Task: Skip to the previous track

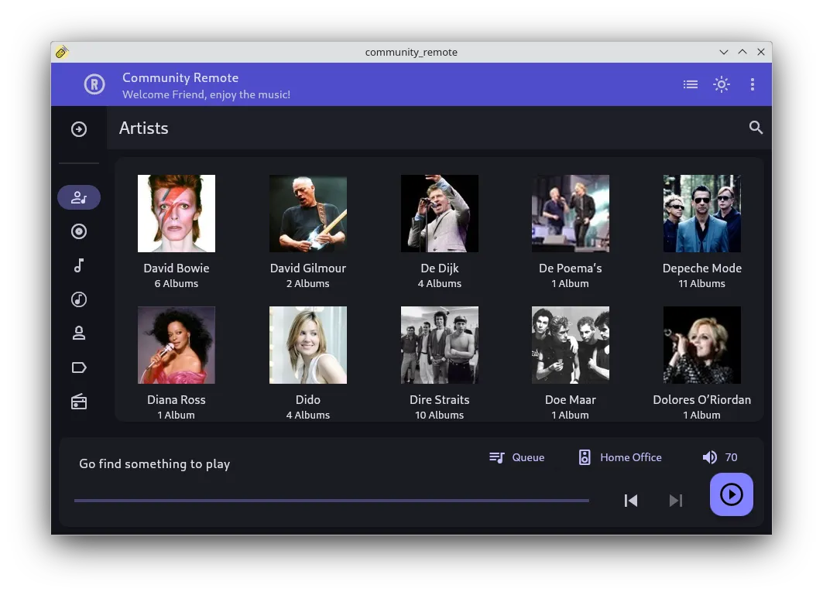Action: click(x=631, y=501)
